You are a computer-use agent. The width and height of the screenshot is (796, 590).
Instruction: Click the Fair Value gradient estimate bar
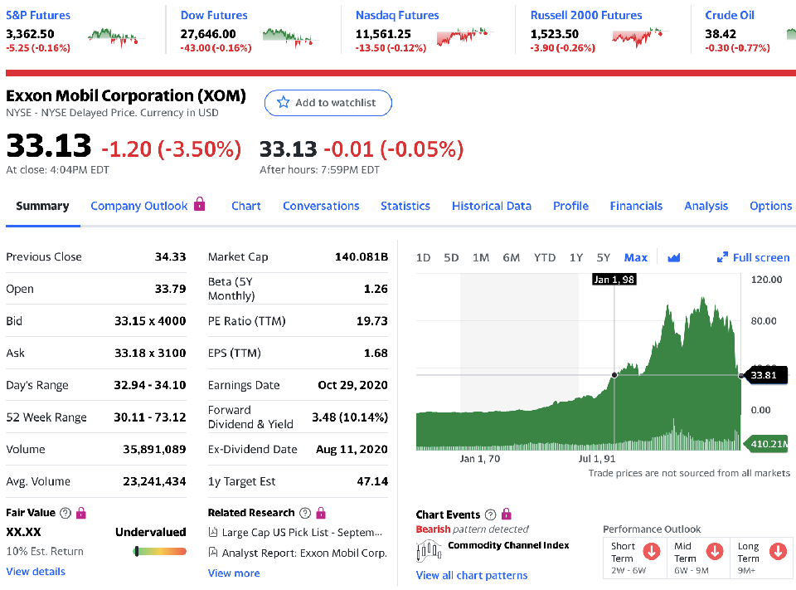(x=160, y=551)
